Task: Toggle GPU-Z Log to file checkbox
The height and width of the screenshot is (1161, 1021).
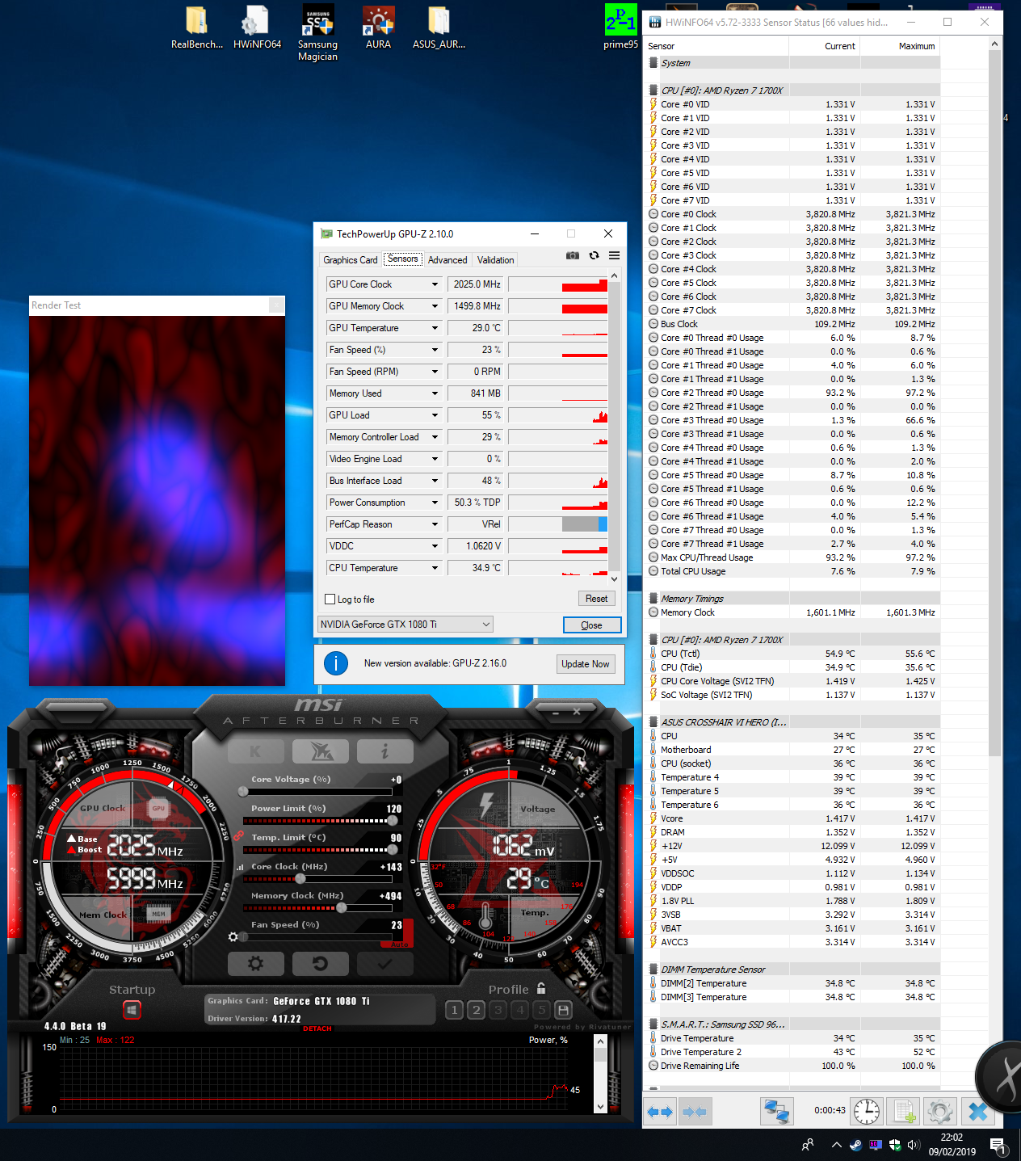Action: [x=330, y=599]
